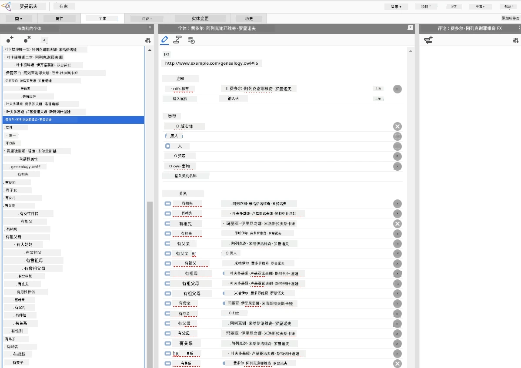Select 有丈夫 in the list
521x368 pixels.
(x=23, y=284)
